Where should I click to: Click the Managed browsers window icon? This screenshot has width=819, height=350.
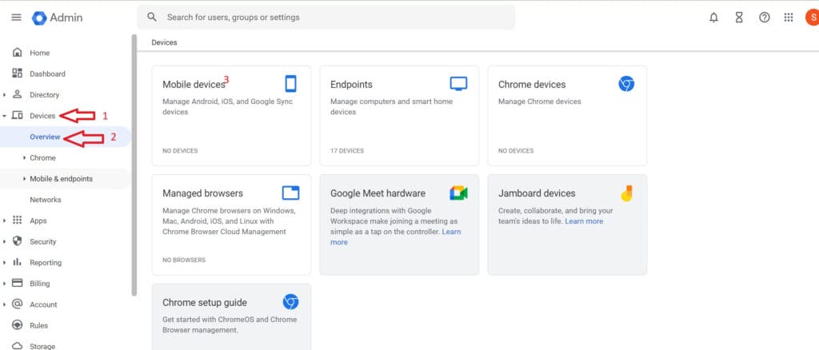pos(291,193)
